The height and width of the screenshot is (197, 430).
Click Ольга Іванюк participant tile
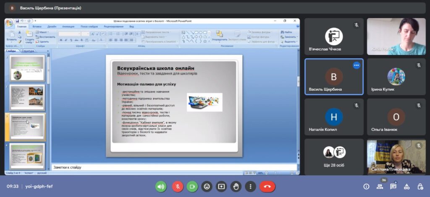(x=396, y=117)
